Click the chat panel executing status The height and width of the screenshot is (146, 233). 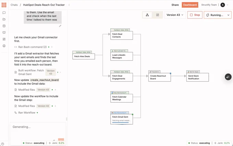pos(34,143)
